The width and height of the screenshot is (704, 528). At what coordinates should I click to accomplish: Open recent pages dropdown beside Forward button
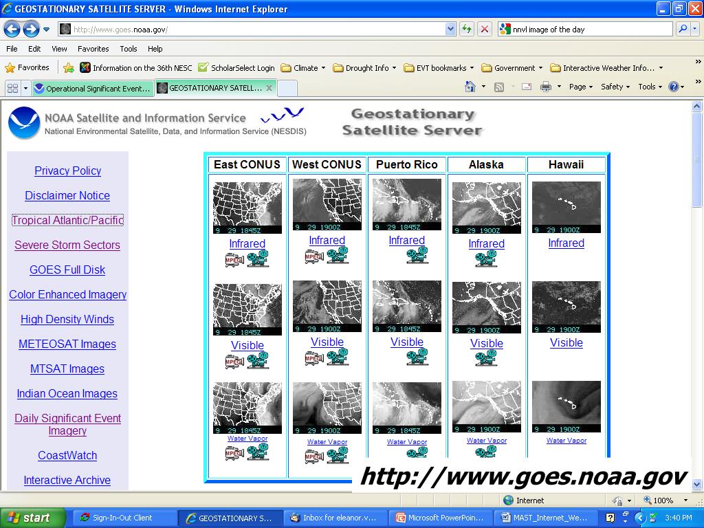pos(46,30)
